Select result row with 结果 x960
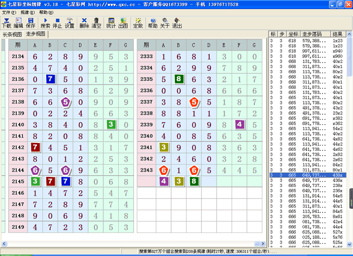Screen dimensions: 353x256 (308, 56)
